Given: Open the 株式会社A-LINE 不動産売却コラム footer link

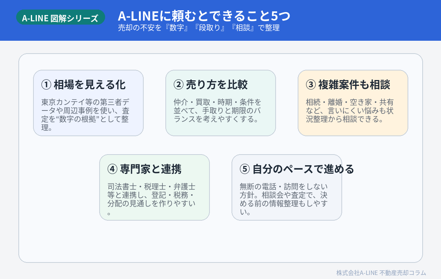Looking at the screenshot, I should tap(381, 273).
